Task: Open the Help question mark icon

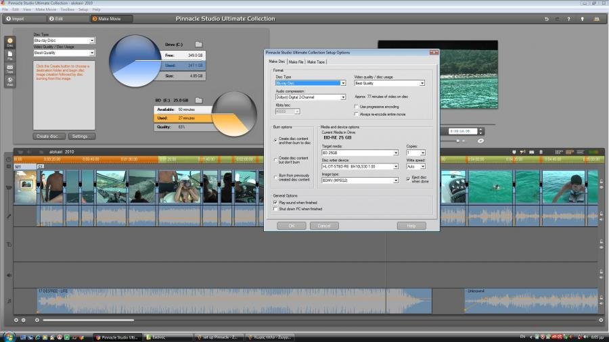Action: click(x=568, y=19)
